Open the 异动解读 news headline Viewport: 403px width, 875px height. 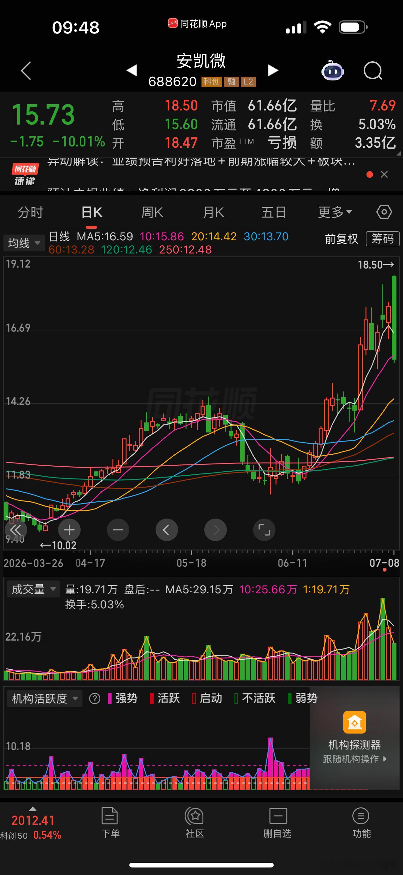(201, 162)
